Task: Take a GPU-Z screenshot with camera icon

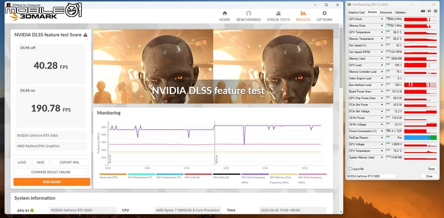Action: pos(423,11)
